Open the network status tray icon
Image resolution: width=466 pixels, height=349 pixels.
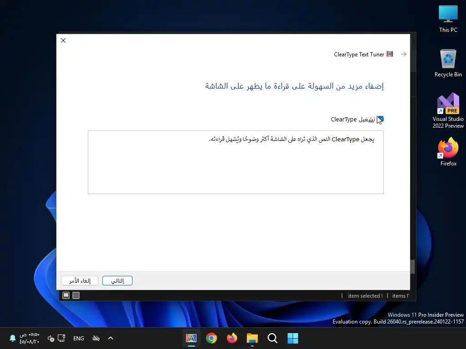coord(61,338)
